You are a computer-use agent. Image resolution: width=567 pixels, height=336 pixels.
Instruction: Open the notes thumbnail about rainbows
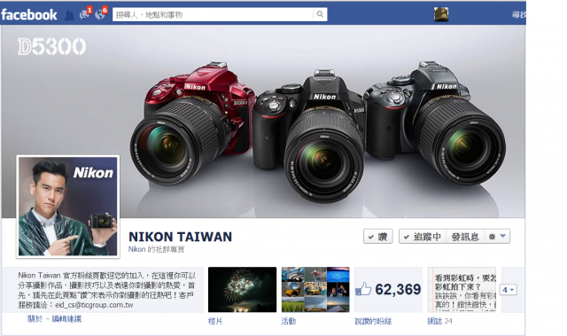[462, 289]
